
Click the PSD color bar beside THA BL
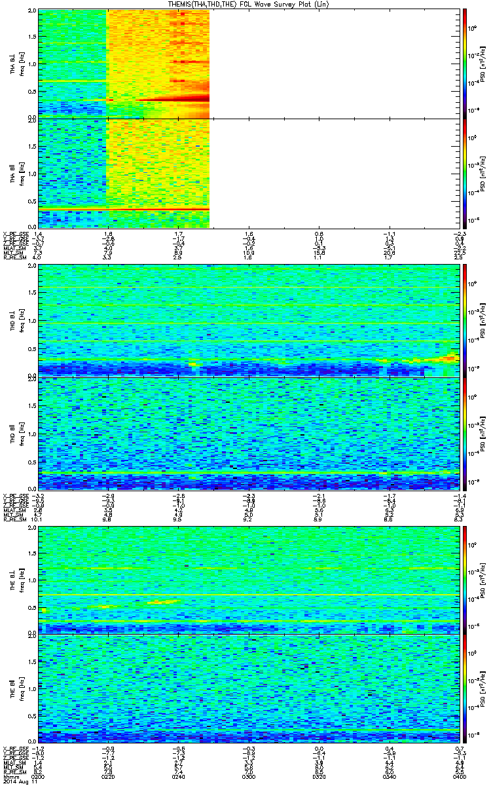(x=465, y=64)
